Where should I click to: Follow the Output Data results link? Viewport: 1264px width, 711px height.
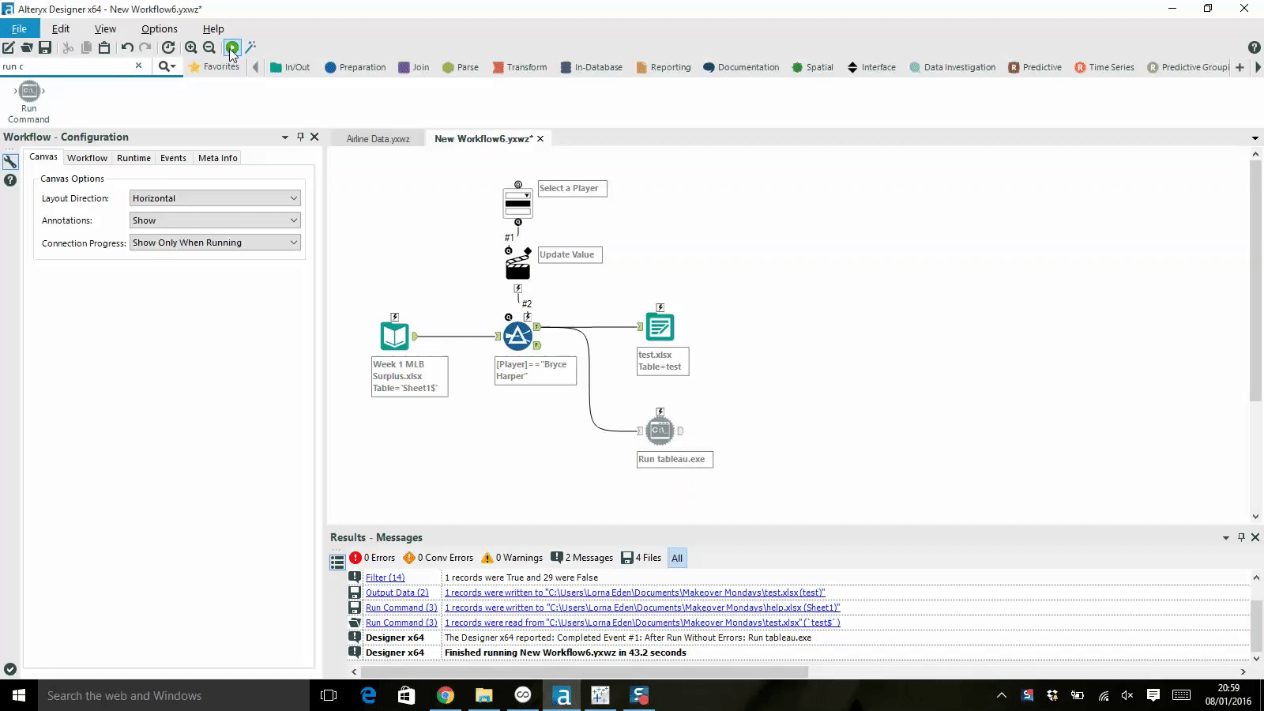pos(397,592)
